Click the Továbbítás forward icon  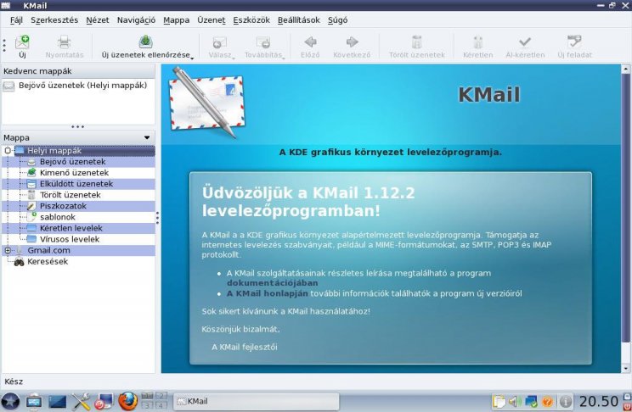pyautogui.click(x=263, y=42)
